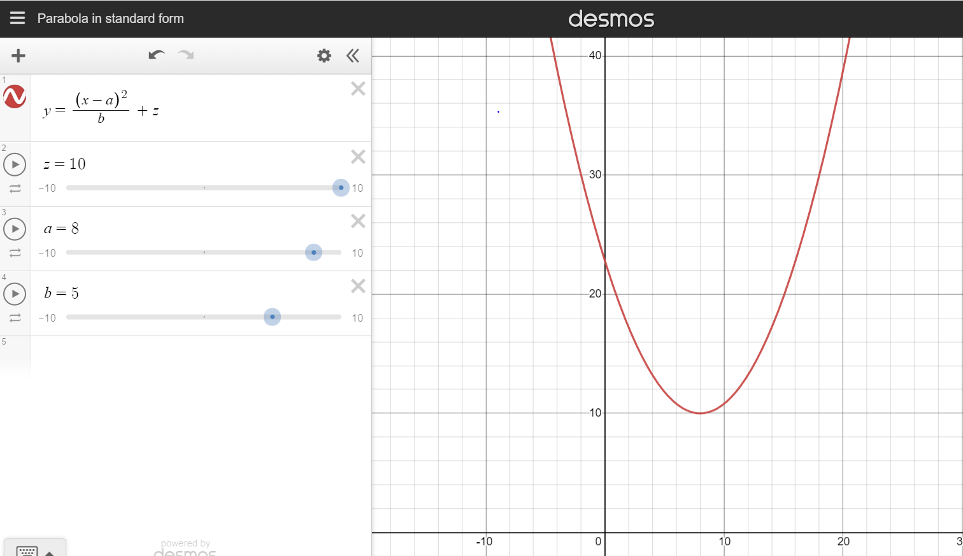Click the small blue point on graph
This screenshot has height=556, width=963.
pyautogui.click(x=498, y=112)
